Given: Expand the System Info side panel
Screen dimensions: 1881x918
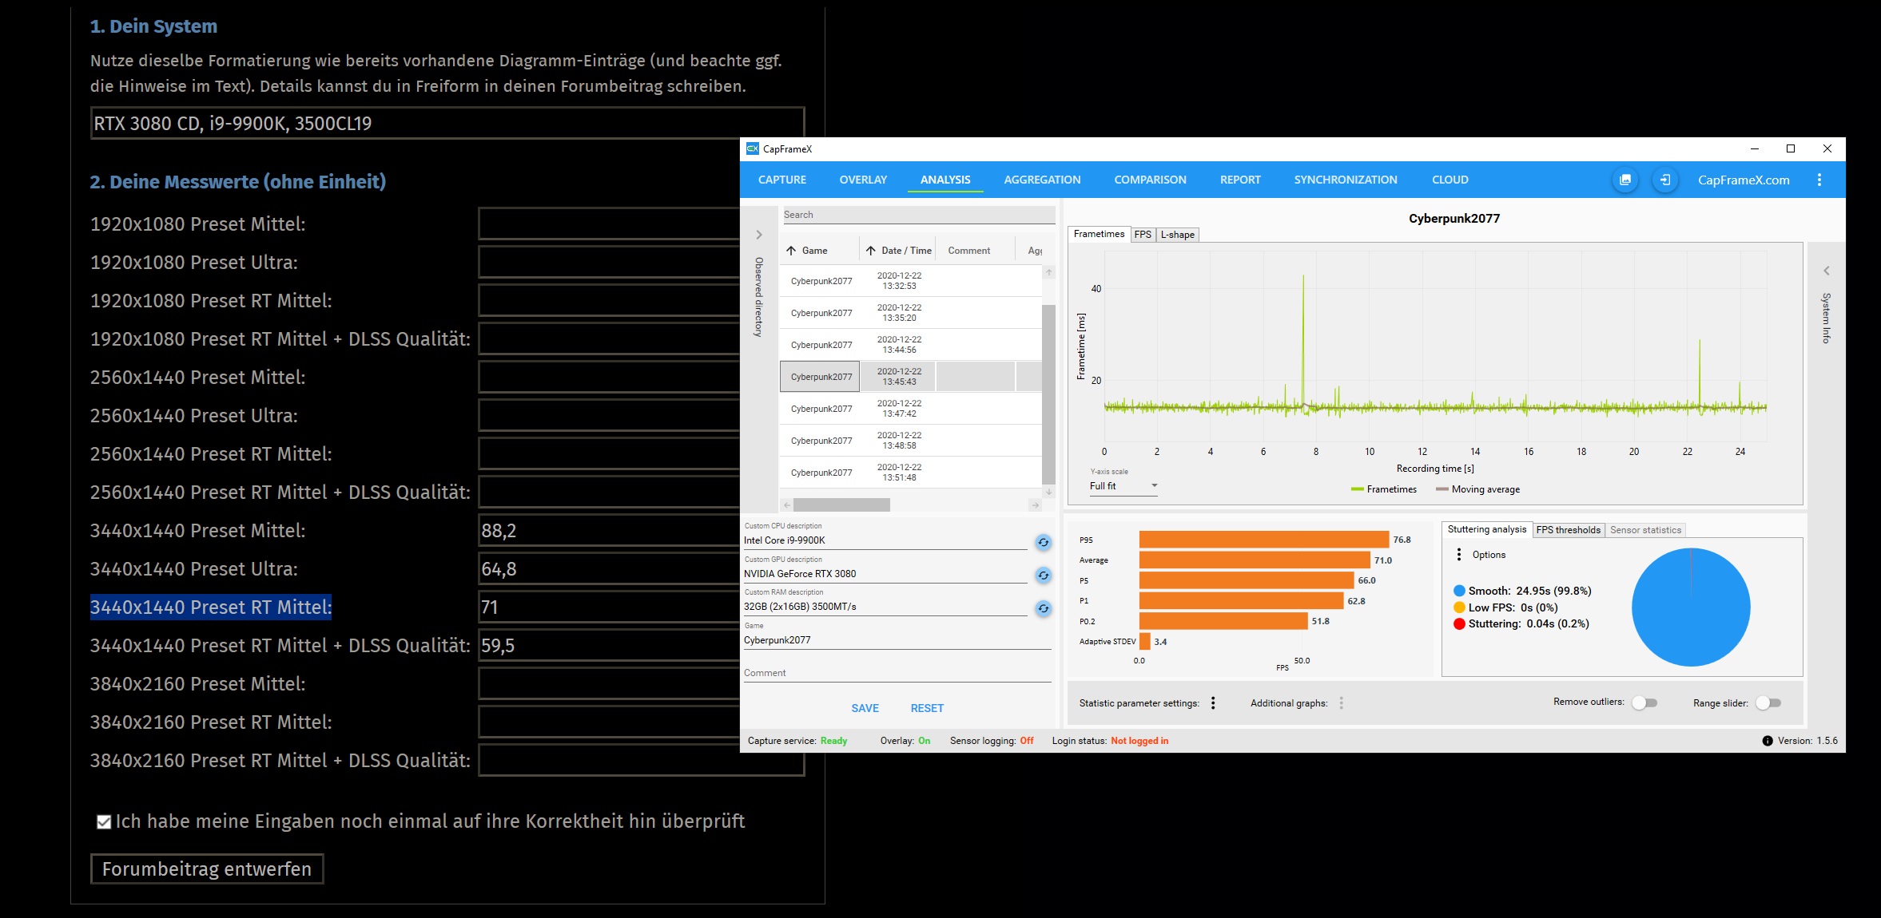Looking at the screenshot, I should coord(1826,271).
